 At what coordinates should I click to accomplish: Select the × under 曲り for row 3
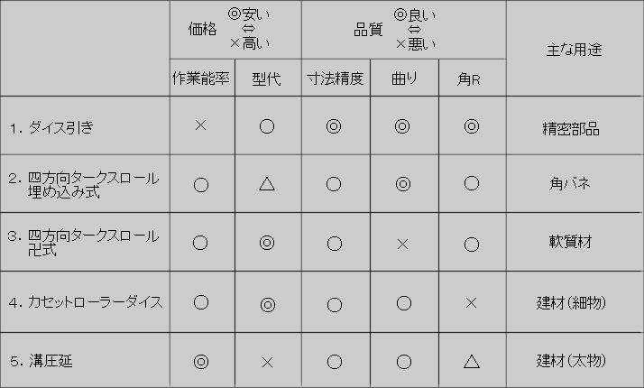pos(403,244)
